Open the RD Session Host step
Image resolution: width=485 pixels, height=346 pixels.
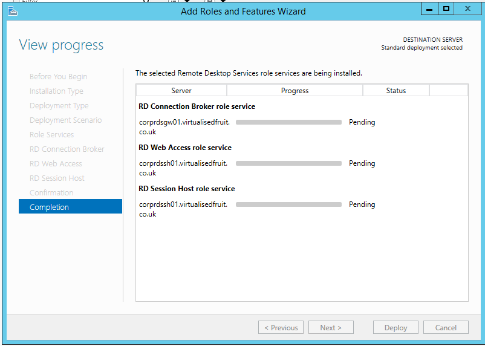coord(57,178)
